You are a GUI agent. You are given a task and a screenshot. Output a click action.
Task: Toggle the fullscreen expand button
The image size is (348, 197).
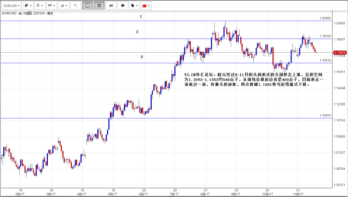[99, 5]
